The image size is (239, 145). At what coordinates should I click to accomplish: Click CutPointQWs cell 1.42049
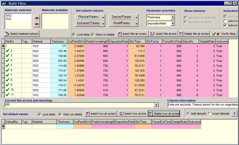[x=76, y=95]
